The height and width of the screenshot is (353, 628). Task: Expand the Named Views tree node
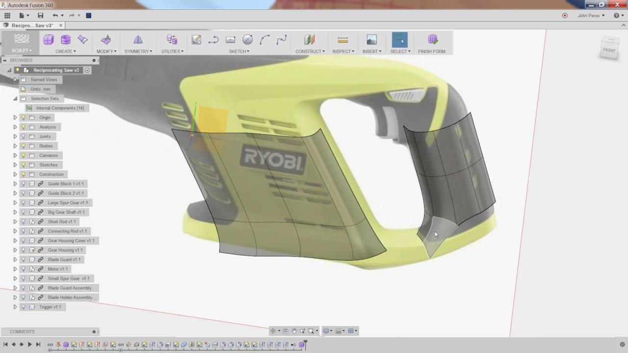(x=15, y=79)
